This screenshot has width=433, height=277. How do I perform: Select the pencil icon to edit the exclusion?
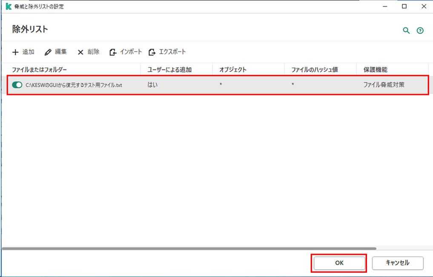[x=47, y=52]
